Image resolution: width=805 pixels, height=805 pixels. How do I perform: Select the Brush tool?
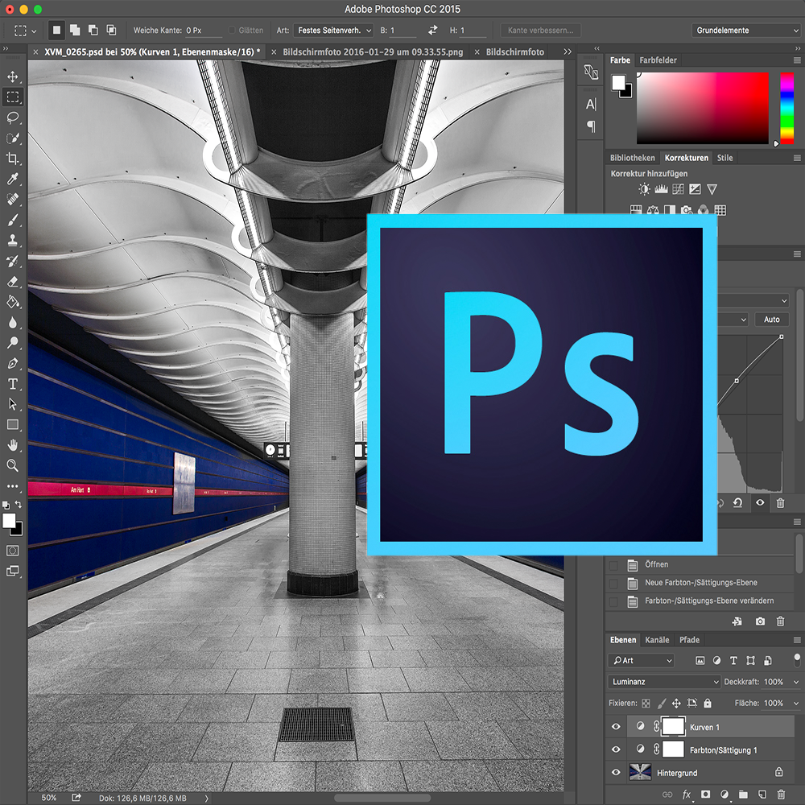[12, 220]
